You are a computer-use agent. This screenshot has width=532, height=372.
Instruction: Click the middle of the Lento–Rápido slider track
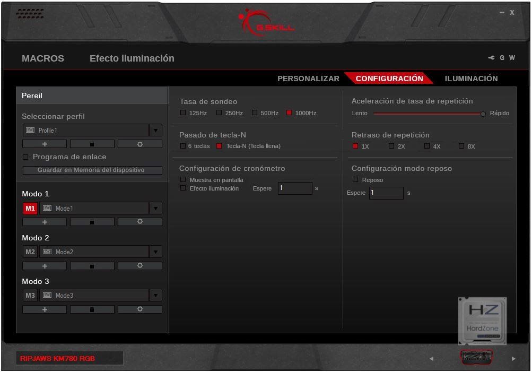(428, 114)
